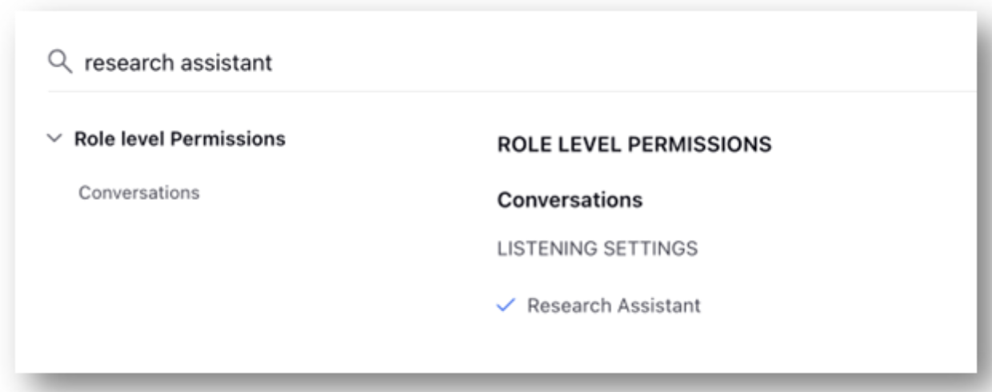This screenshot has width=992, height=392.
Task: Click the bold Conversations section heading
Action: click(x=570, y=200)
